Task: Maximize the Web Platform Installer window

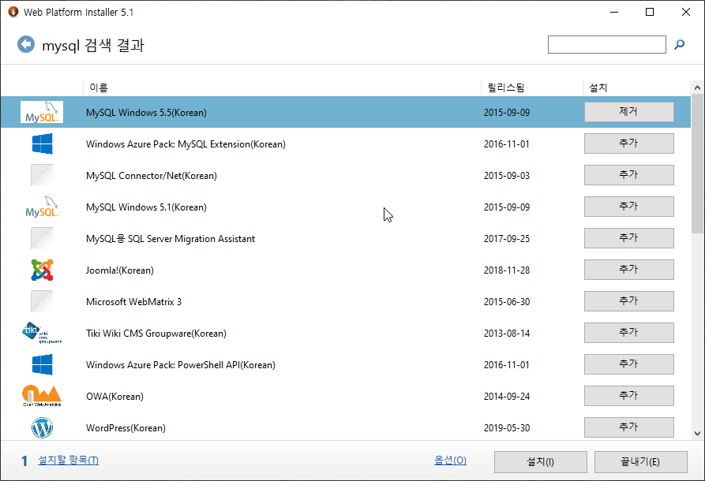Action: tap(650, 12)
